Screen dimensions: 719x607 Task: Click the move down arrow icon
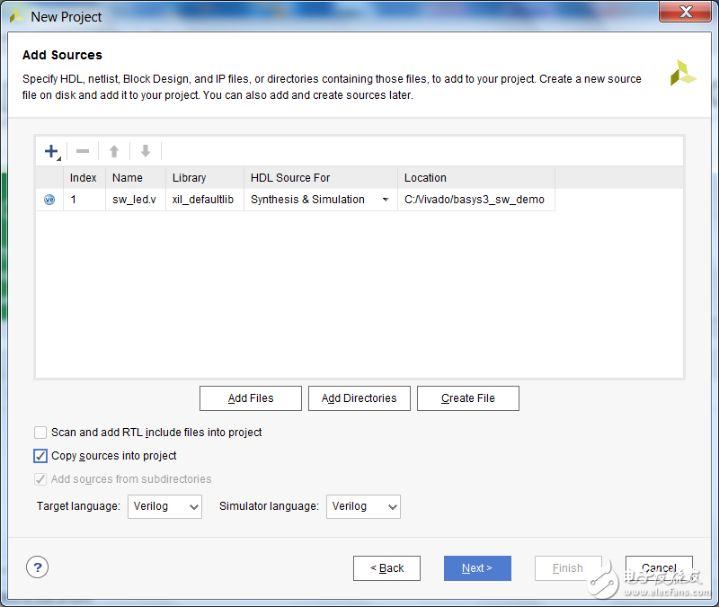(145, 151)
